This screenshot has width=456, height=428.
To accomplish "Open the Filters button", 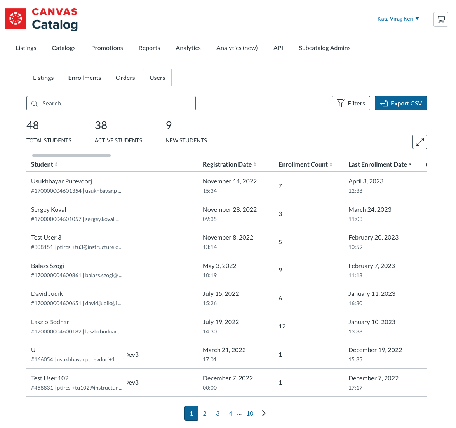I will [x=351, y=103].
